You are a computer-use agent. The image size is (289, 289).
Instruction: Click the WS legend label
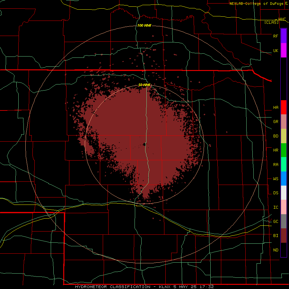pos(276,179)
